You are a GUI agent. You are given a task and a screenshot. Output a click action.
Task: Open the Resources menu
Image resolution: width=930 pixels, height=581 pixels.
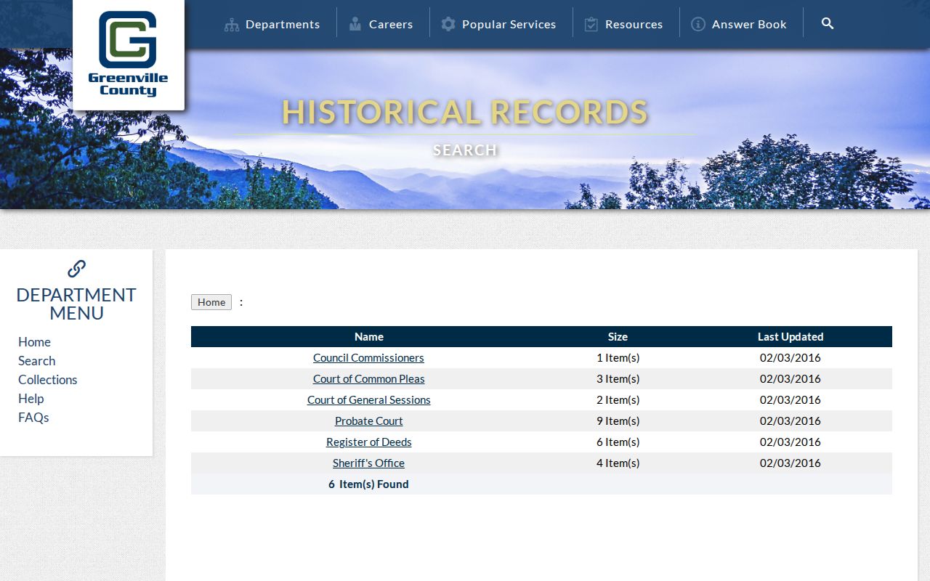[634, 24]
